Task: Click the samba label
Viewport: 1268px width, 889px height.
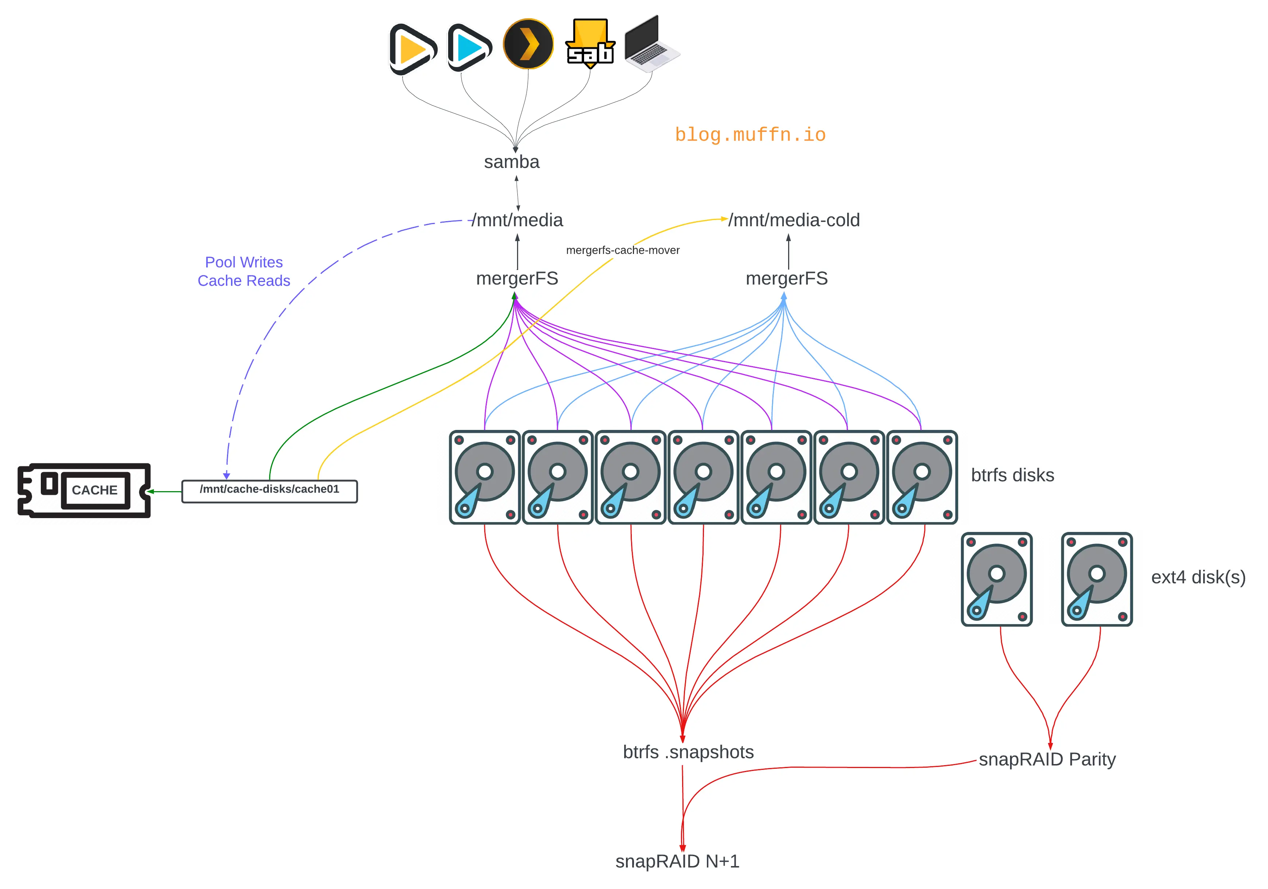Action: tap(512, 162)
